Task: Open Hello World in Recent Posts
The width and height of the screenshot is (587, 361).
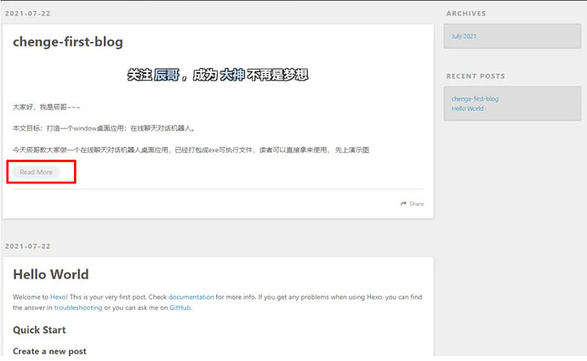Action: point(467,109)
